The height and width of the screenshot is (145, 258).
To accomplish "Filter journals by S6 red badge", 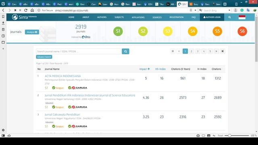I will point(242,31).
